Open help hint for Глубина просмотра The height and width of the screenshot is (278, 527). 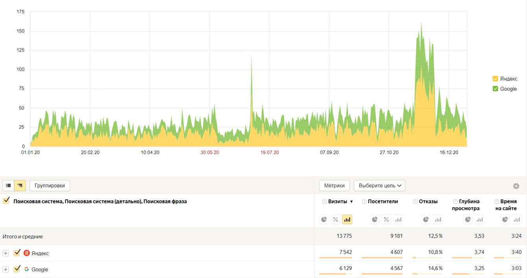pyautogui.click(x=455, y=202)
